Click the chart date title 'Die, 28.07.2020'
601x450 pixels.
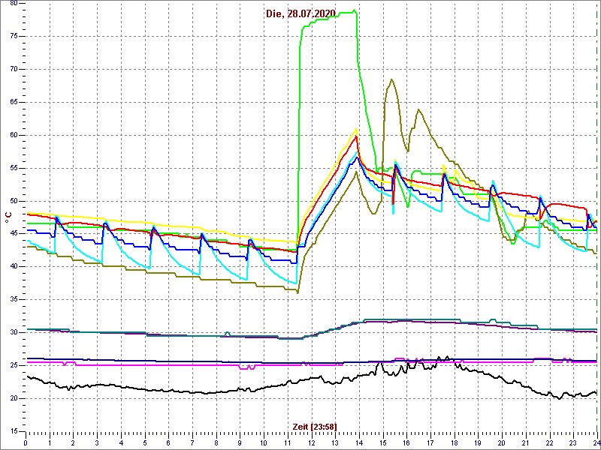[300, 14]
